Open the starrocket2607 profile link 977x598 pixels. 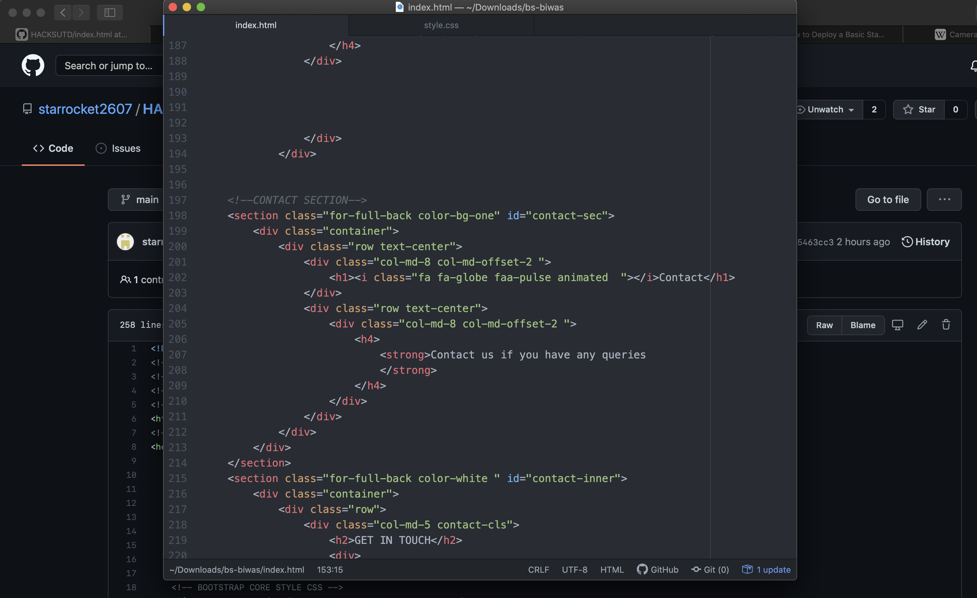point(85,109)
